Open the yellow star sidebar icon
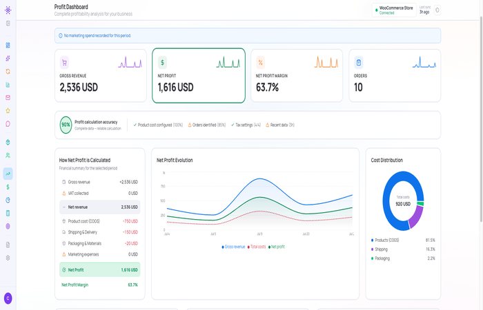Image resolution: width=483 pixels, height=310 pixels. 8,111
